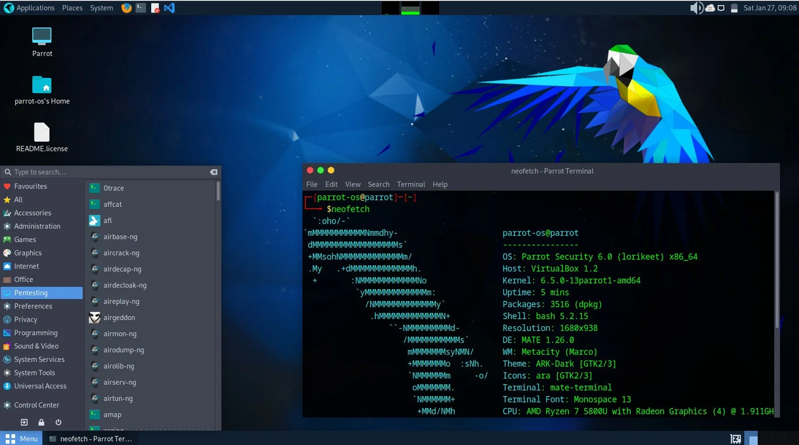Open the terminal launcher in top panel
This screenshot has height=445, width=799.
click(141, 8)
